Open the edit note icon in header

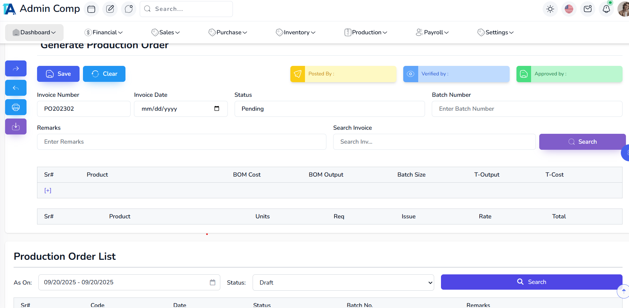[x=110, y=9]
